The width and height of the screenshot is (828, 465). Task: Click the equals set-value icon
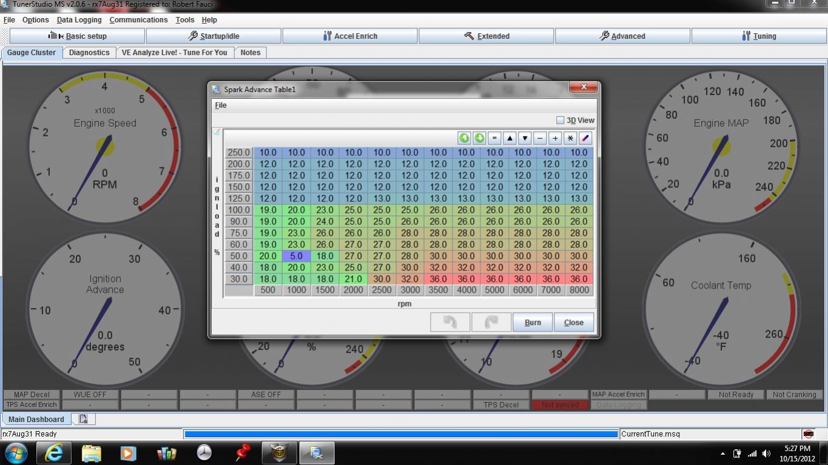(x=494, y=138)
